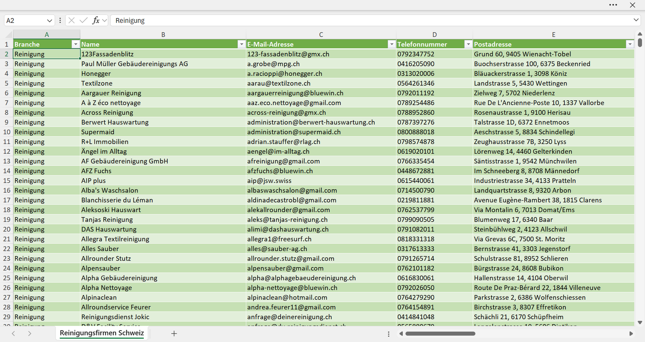
Task: Select cell Supermaid
Action: coord(163,132)
